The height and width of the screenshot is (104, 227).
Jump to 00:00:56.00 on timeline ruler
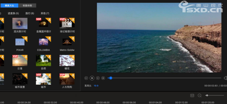pyautogui.click(x=129, y=102)
